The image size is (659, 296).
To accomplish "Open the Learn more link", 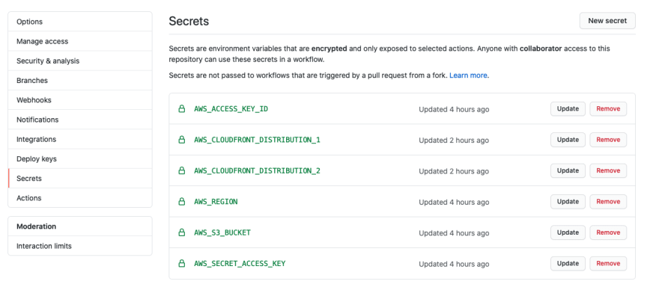I will (468, 75).
